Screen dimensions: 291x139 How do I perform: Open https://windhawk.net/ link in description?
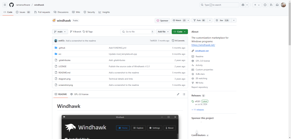(203, 45)
